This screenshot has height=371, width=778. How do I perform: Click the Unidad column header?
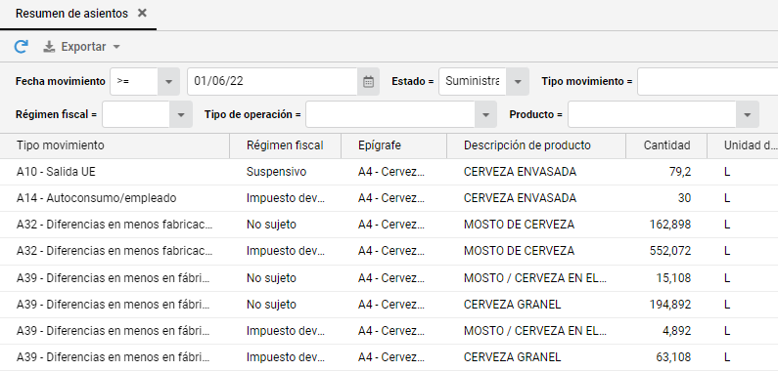point(743,145)
